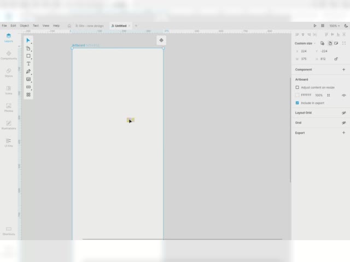This screenshot has height=262, width=350.
Task: Open the Illustrations sidebar panel
Action: click(9, 125)
